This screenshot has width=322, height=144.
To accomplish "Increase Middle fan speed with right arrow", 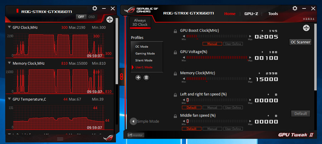I will click(250, 121).
